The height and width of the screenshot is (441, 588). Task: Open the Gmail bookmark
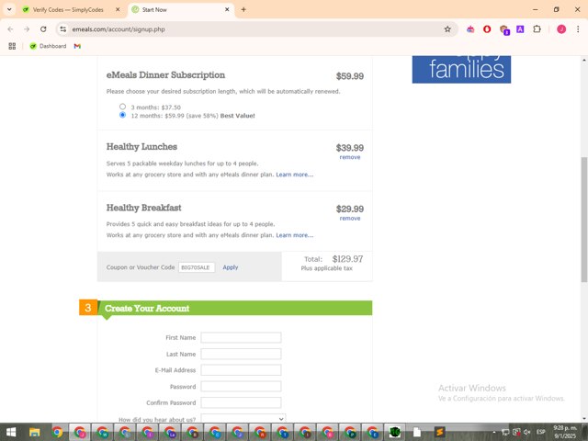tap(77, 46)
